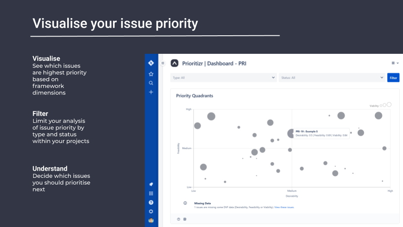Click the table icon below chart
Image resolution: width=403 pixels, height=227 pixels.
185,219
